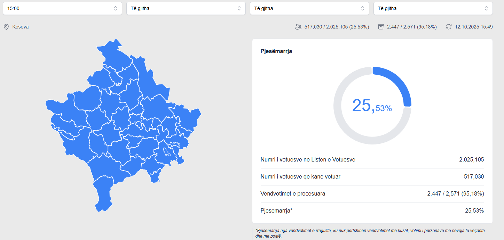The height and width of the screenshot is (240, 504).
Task: Select the small white-outlined enclave on the map
Action: (x=166, y=152)
